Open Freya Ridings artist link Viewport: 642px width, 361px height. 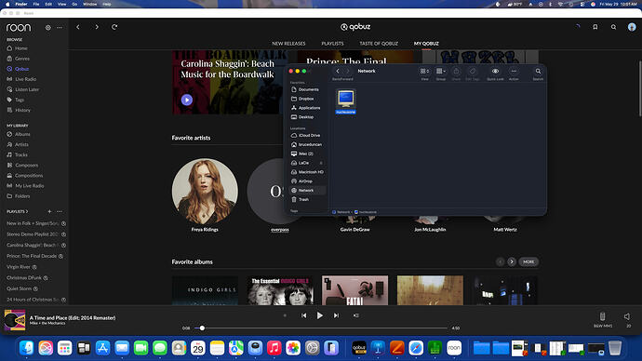click(205, 230)
